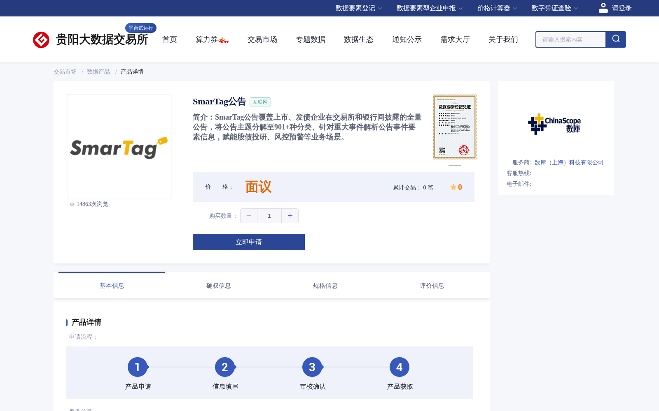
Task: Click the 电子邮件 label
Action: pyautogui.click(x=519, y=184)
